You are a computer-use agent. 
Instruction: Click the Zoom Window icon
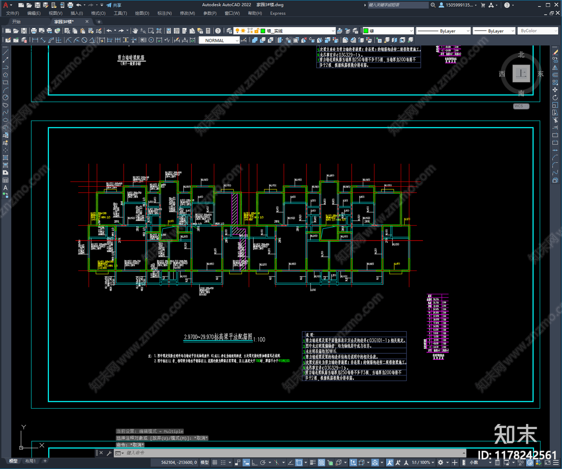151,31
